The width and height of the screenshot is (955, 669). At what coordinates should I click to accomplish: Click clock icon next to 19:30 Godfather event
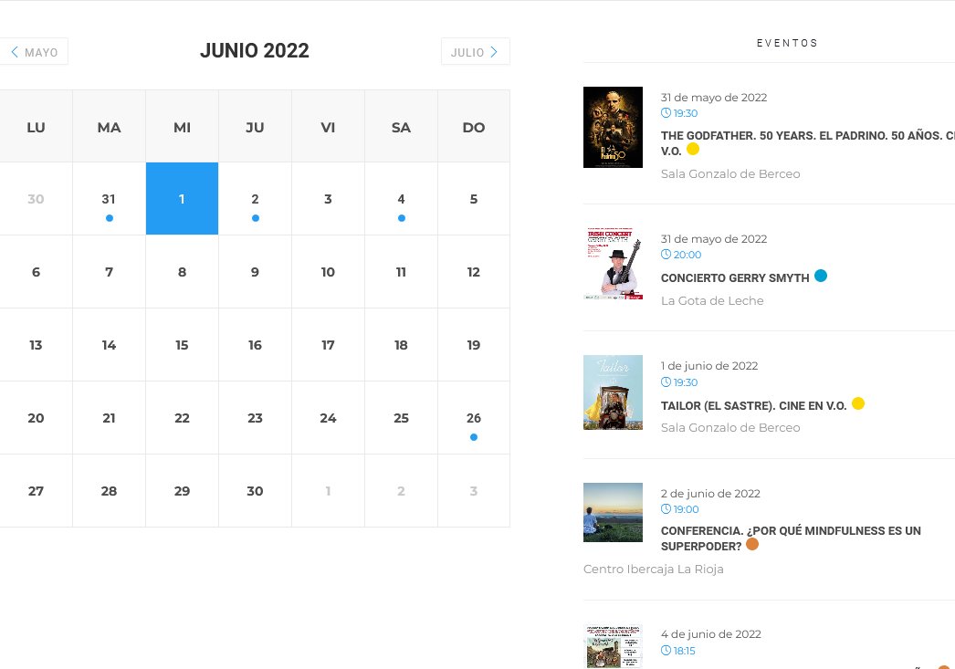pyautogui.click(x=666, y=113)
